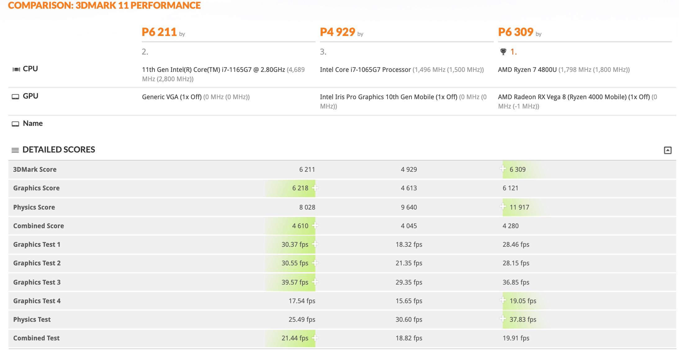679x350 pixels.
Task: Click plus icon beside 21.44 fps result
Action: pos(315,338)
